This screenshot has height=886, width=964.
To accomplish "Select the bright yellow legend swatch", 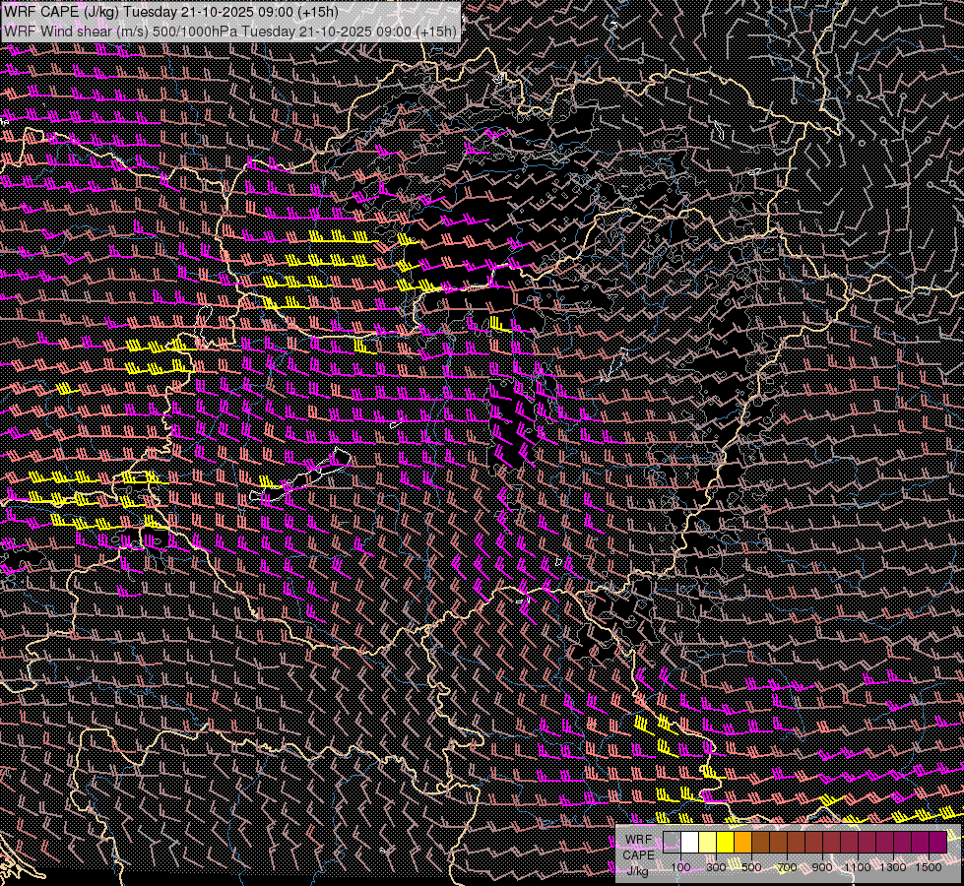I will pos(726,842).
